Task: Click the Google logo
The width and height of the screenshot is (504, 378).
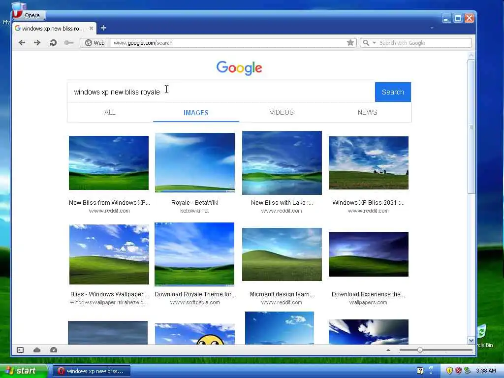Action: pyautogui.click(x=239, y=68)
